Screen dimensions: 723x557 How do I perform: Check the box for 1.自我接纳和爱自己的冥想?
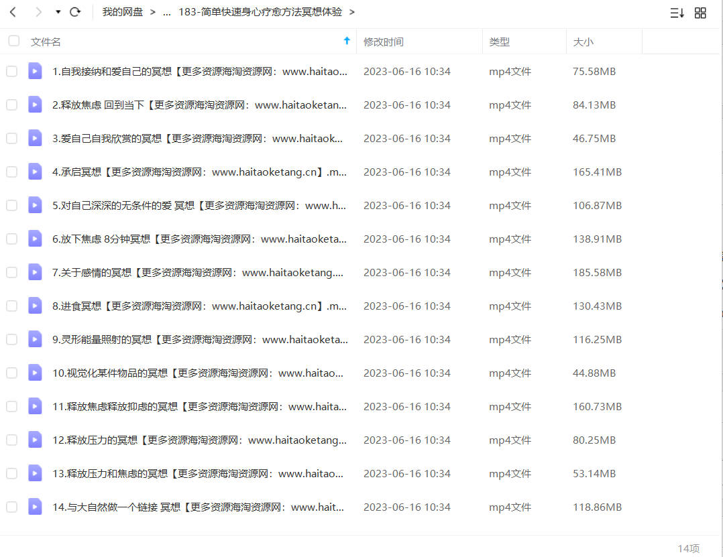[x=11, y=72]
